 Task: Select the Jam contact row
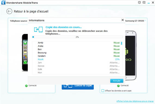coord(77,63)
